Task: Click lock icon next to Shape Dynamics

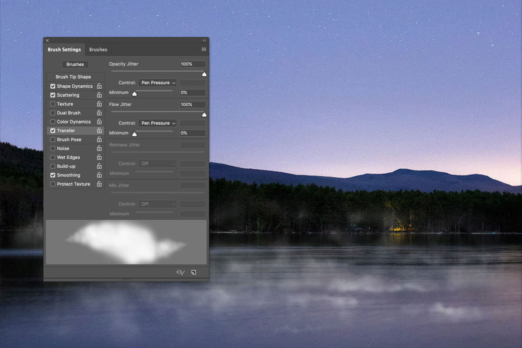Action: pos(99,86)
